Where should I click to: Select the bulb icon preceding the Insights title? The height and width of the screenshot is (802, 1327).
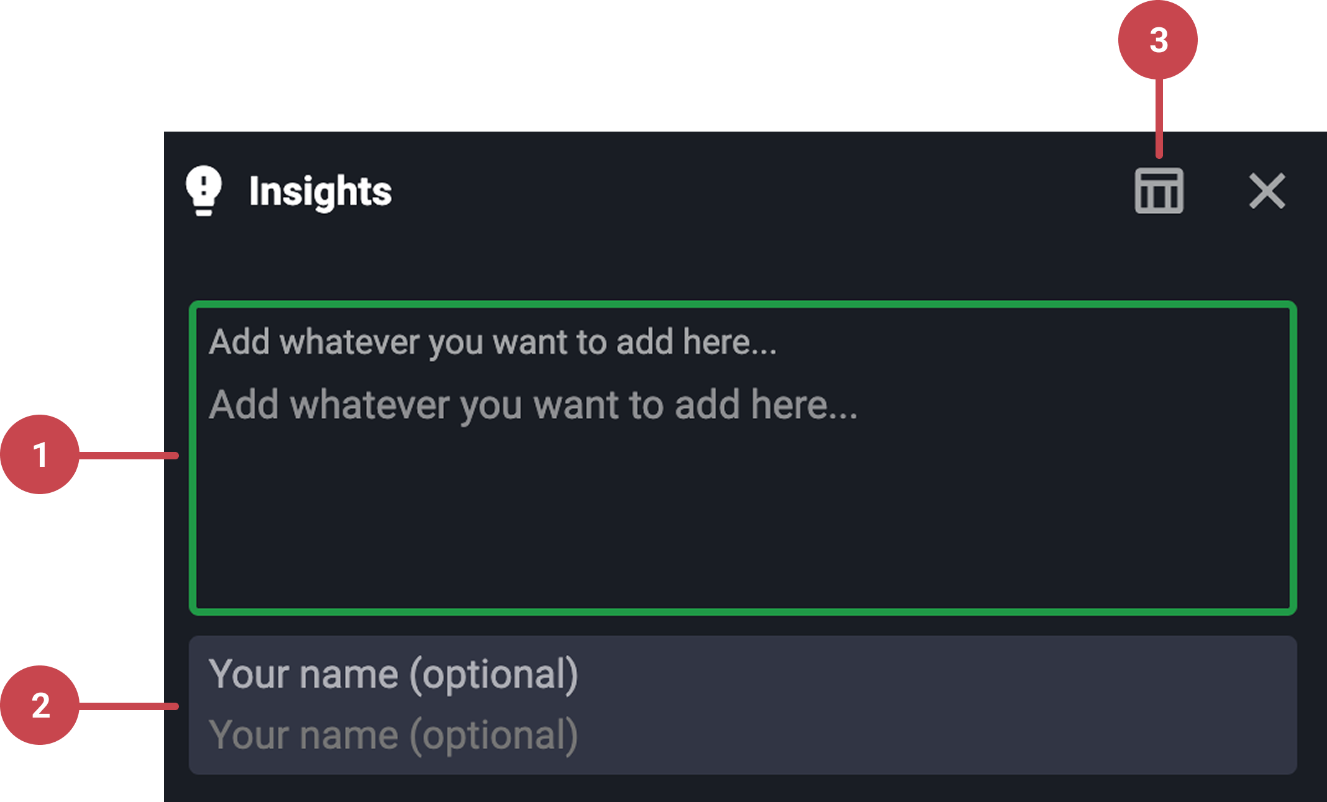coord(205,191)
